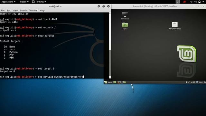
Task: Close the root@kali terminal window
Action: pyautogui.click(x=108, y=6)
